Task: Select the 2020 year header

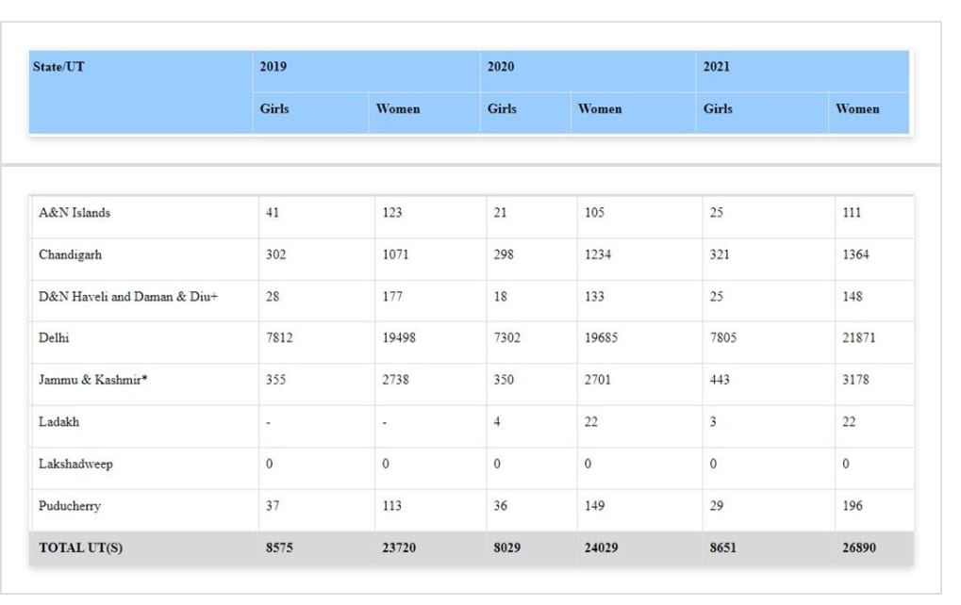Action: pos(501,67)
